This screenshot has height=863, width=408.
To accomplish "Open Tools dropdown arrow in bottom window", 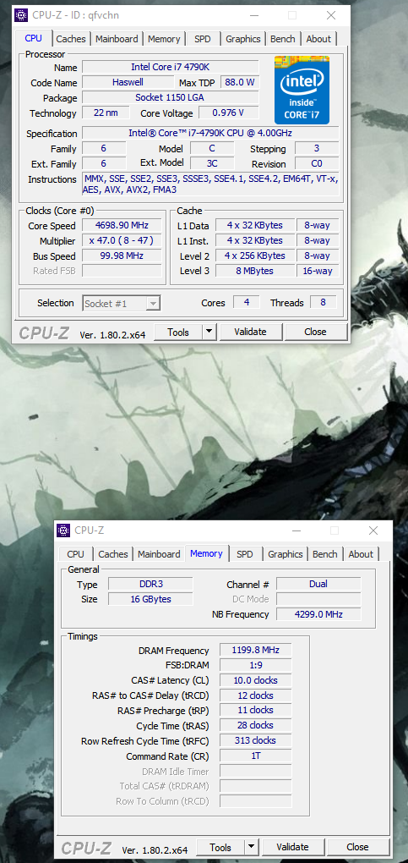I will coord(251,847).
